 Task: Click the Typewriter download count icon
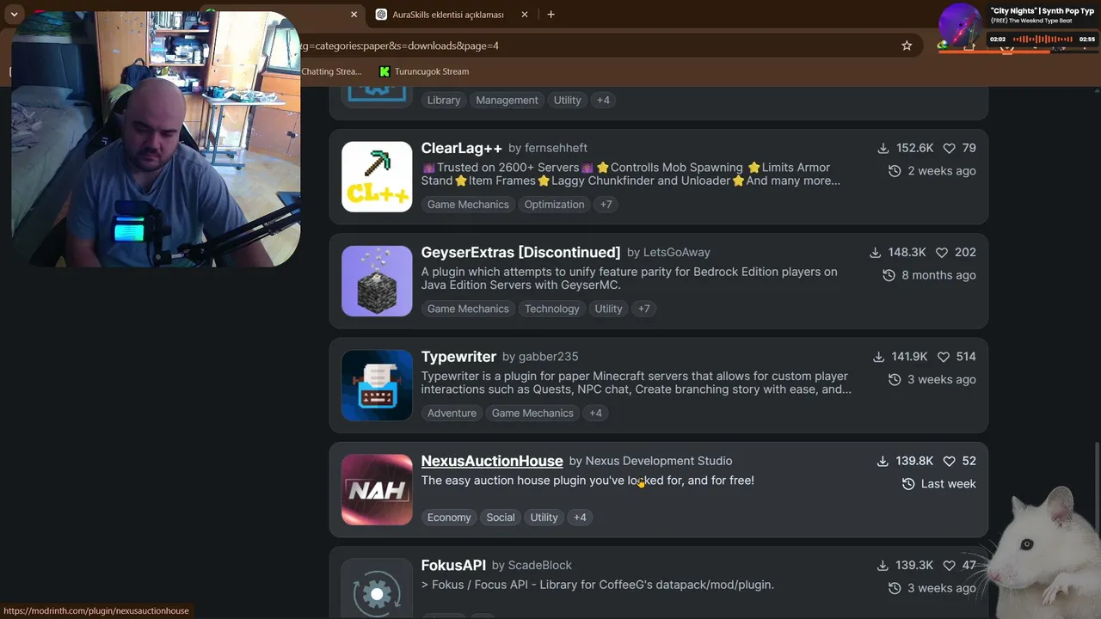(x=878, y=357)
